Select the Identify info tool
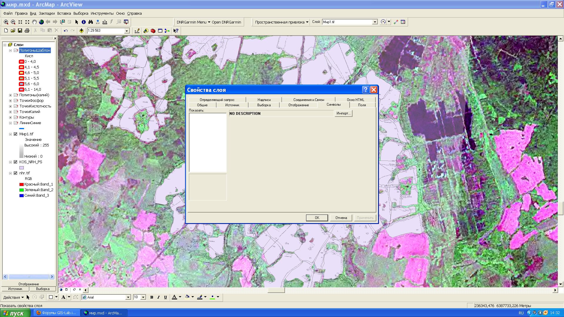 tap(84, 22)
